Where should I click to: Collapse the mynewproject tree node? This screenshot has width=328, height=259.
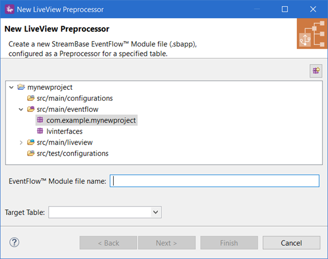[x=11, y=87]
